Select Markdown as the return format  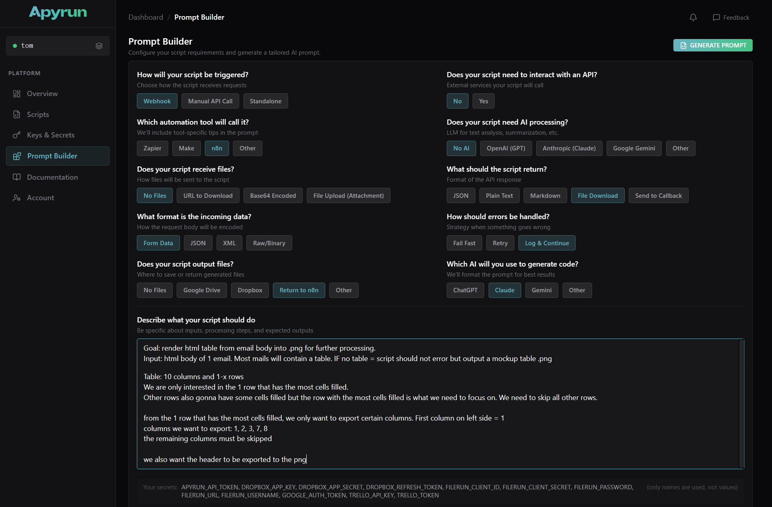(x=545, y=195)
